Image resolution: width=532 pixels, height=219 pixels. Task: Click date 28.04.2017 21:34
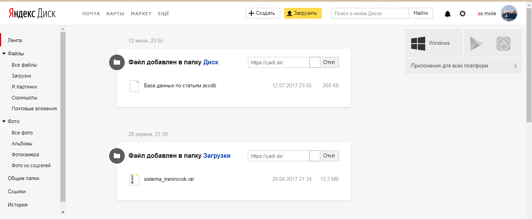(x=292, y=179)
